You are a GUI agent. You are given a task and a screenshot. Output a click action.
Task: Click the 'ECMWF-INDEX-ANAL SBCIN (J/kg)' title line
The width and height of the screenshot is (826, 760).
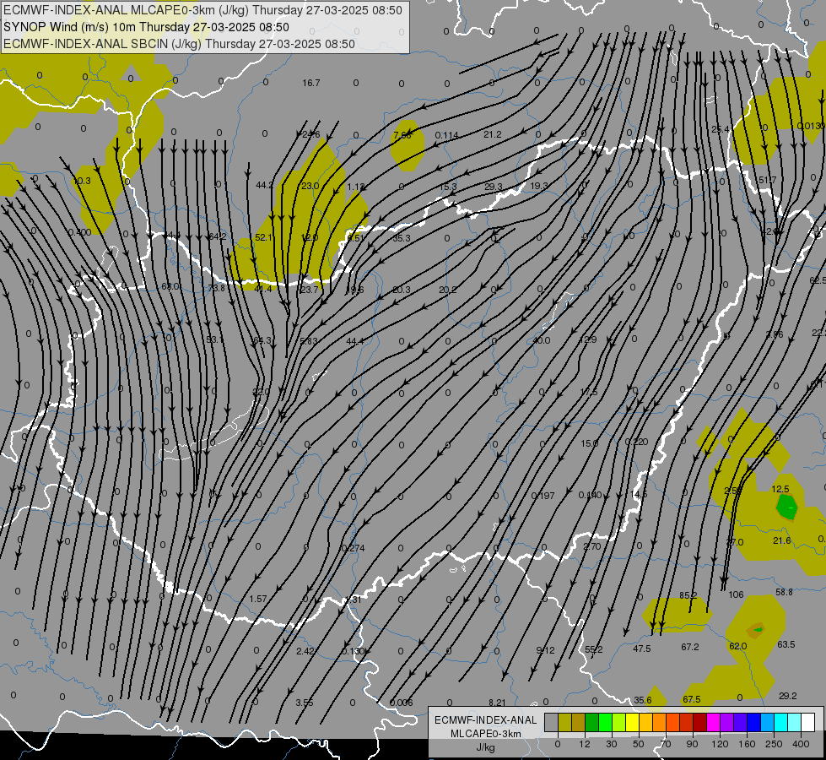(179, 44)
